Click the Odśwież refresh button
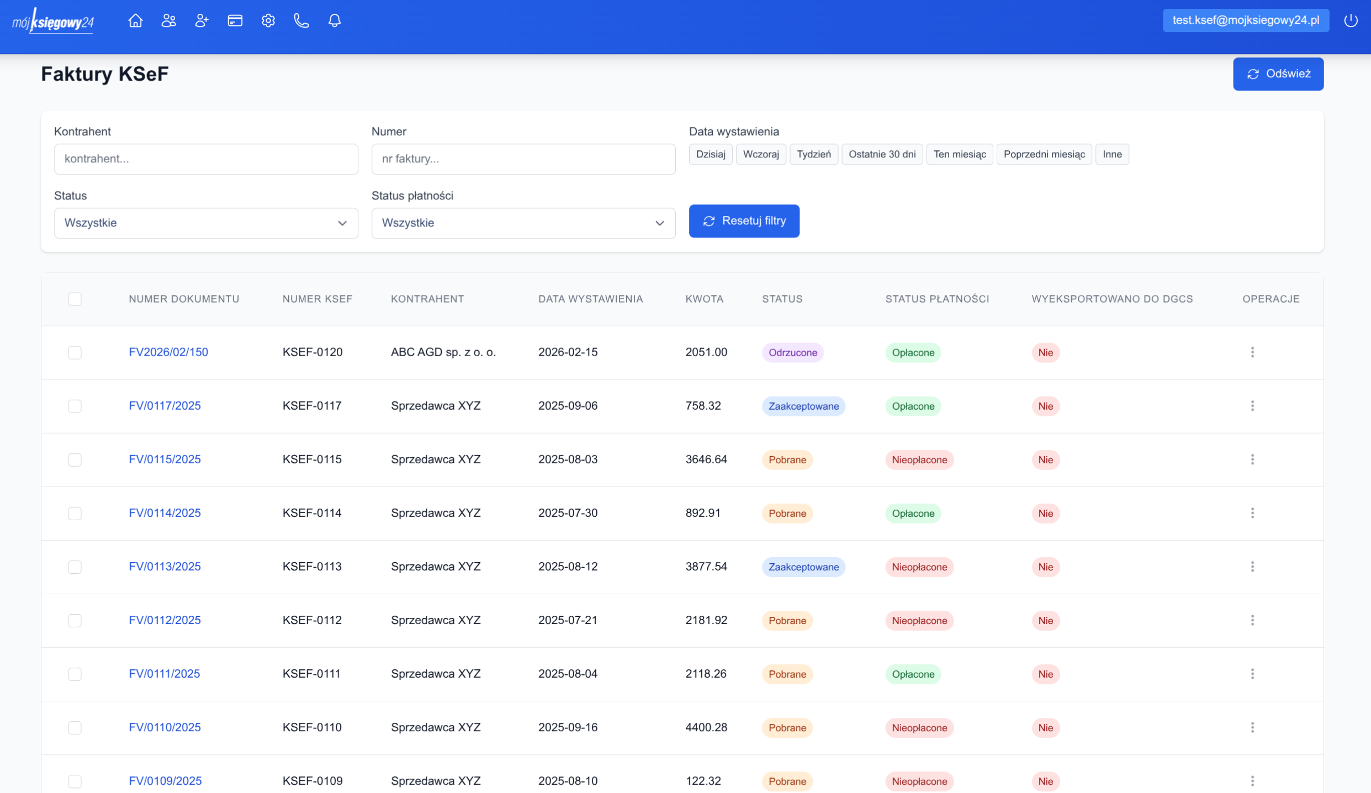Image resolution: width=1371 pixels, height=793 pixels. (1278, 74)
